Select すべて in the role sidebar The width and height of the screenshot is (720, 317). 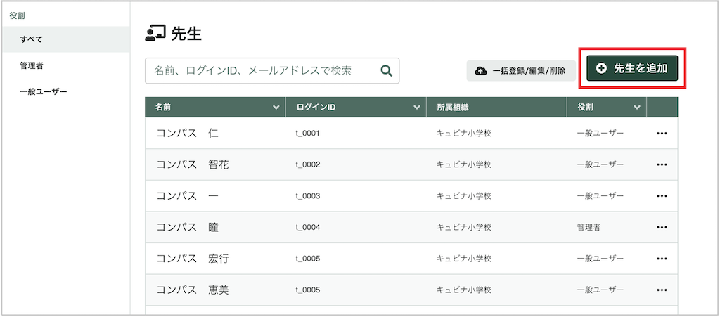65,39
